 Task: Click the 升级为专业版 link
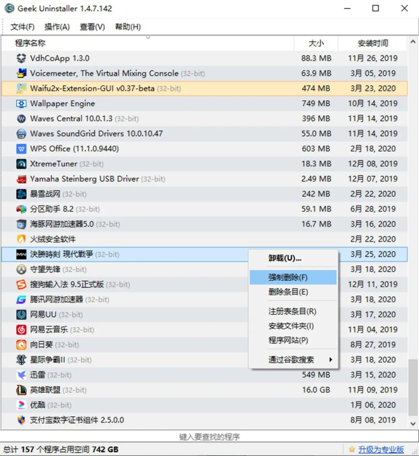381,449
